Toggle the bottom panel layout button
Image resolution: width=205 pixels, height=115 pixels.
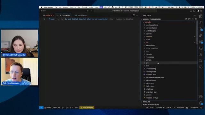click(194, 11)
